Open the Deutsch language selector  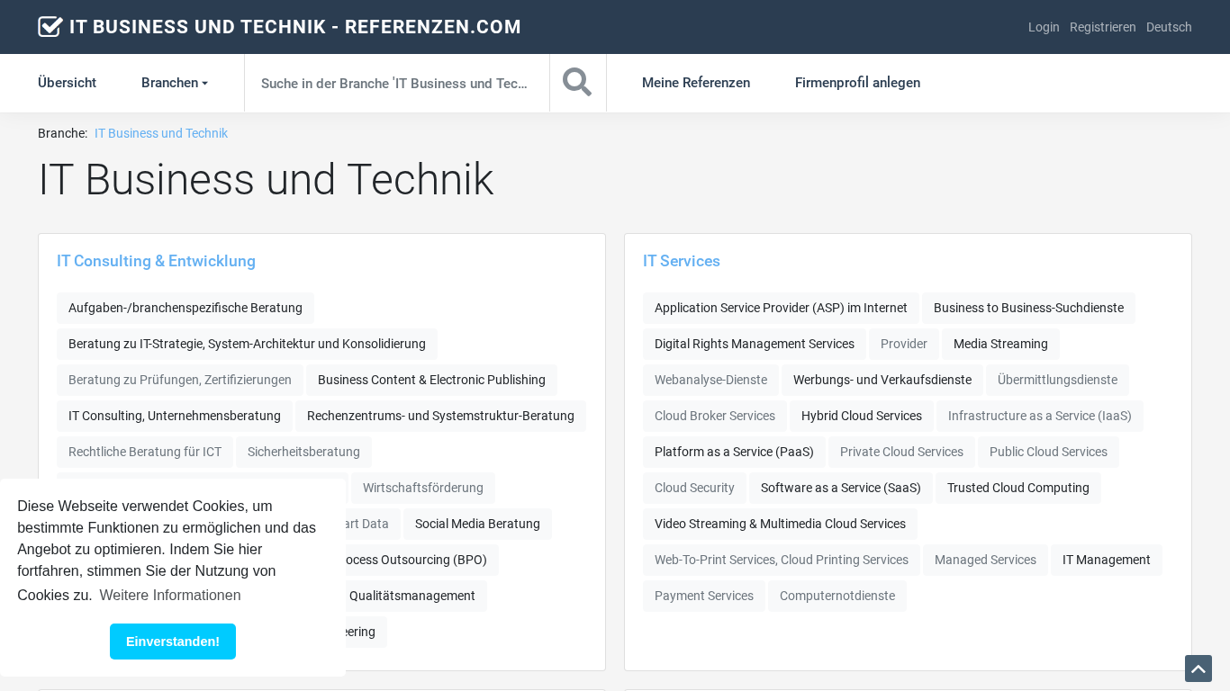1168,27
